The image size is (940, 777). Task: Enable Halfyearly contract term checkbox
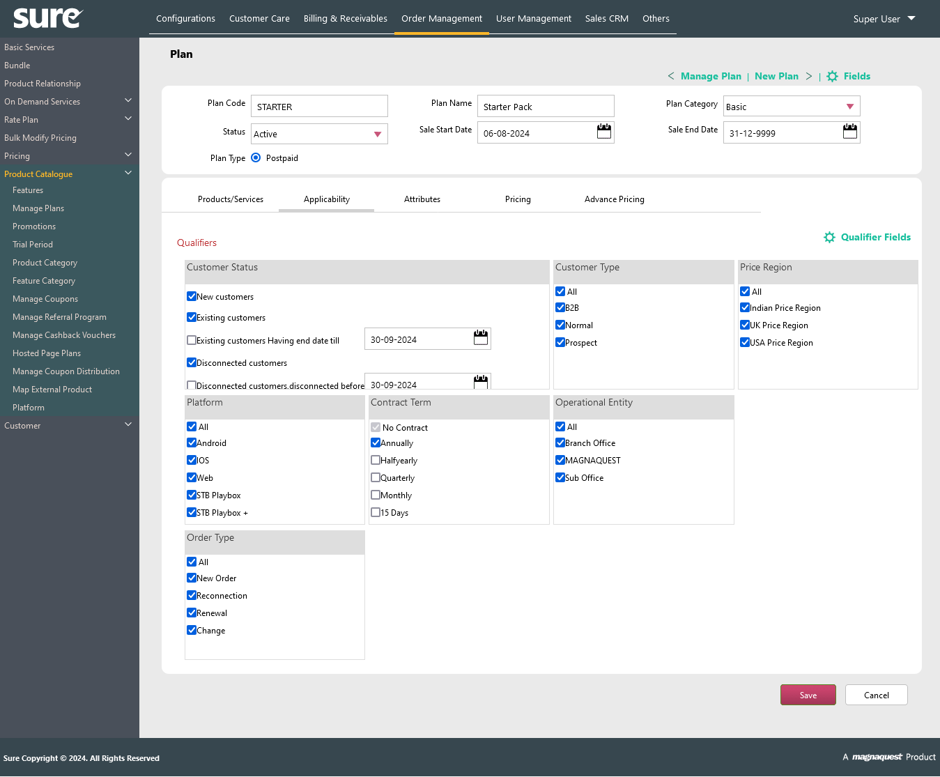tap(376, 460)
